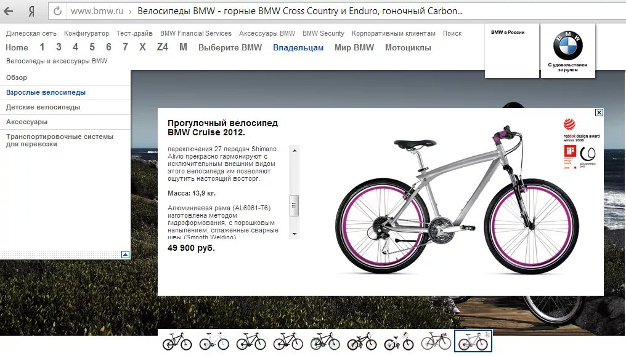The image size is (626, 356).
Task: Open Мир BMW menu
Action: [354, 48]
